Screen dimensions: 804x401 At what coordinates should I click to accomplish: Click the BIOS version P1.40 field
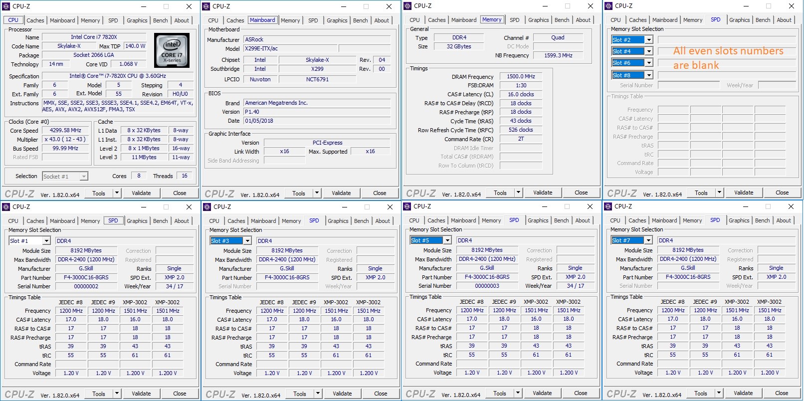click(317, 112)
